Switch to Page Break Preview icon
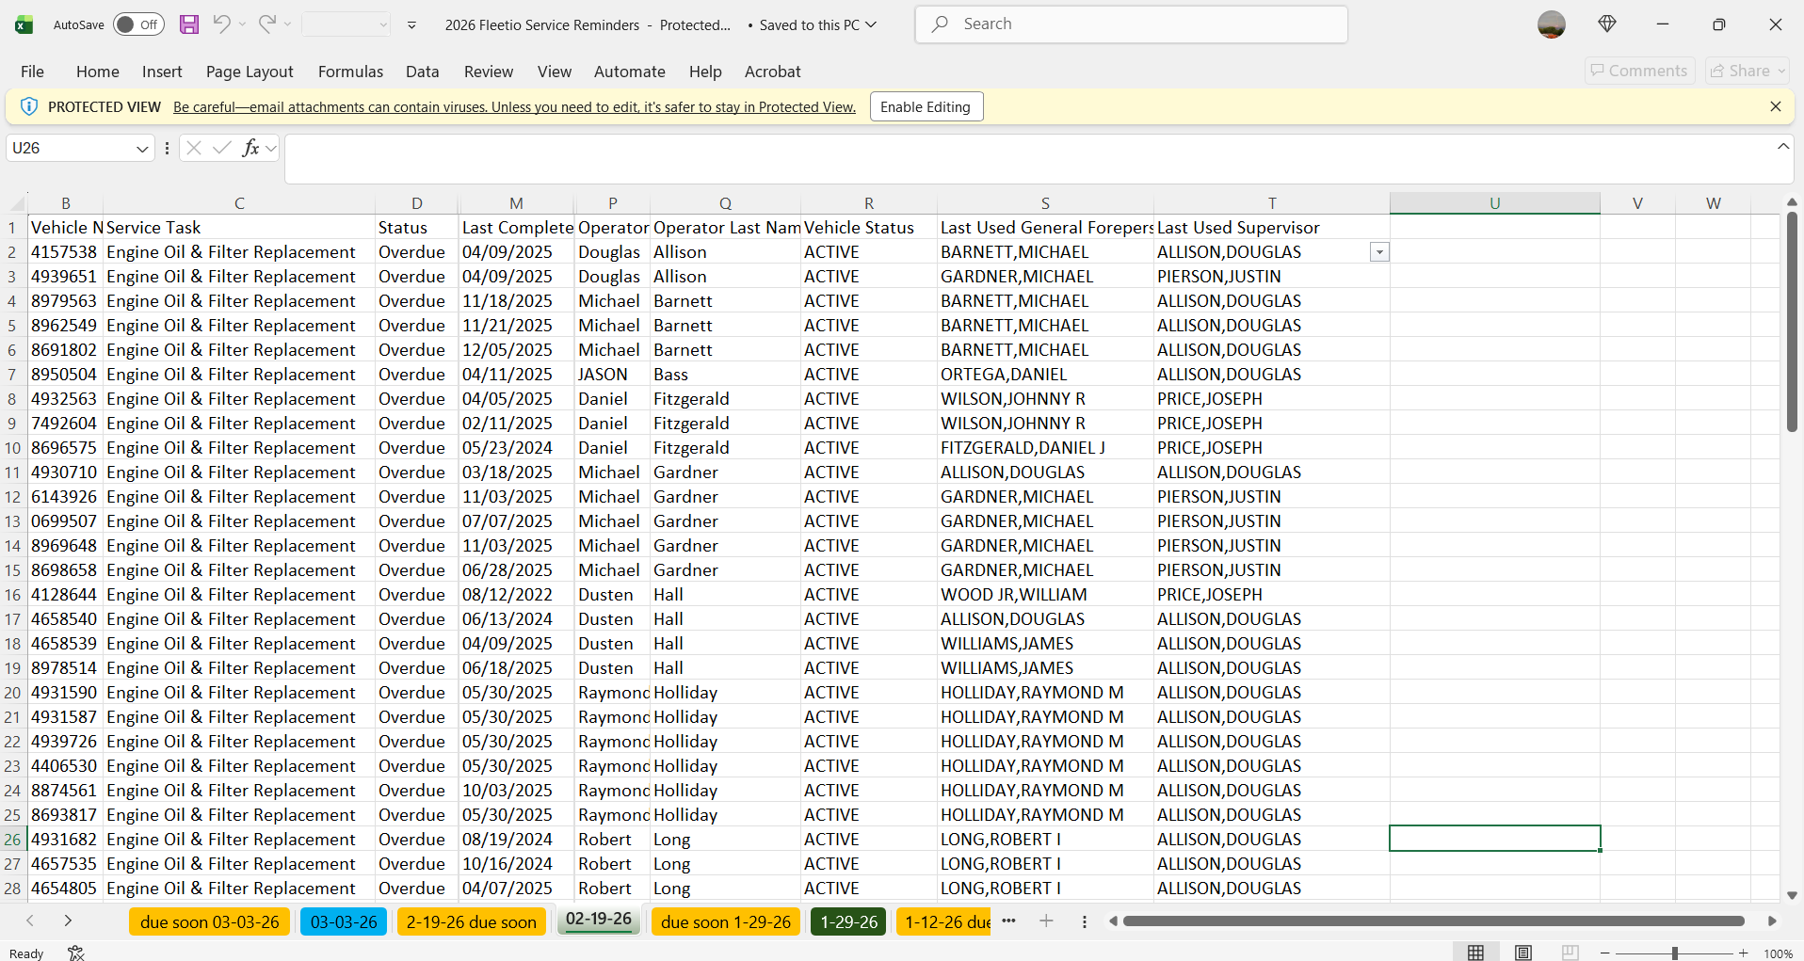The width and height of the screenshot is (1804, 961). click(1570, 953)
